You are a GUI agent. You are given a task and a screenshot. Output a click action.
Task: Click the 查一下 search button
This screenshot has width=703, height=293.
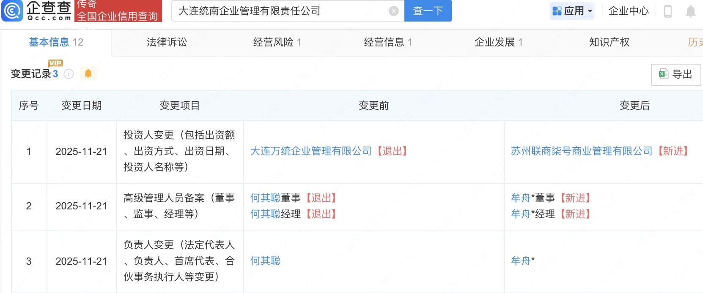pyautogui.click(x=428, y=11)
